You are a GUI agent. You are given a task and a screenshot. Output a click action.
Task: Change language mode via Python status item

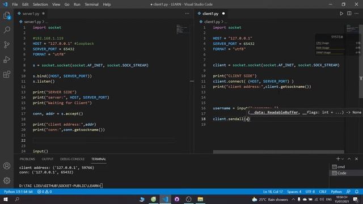(336, 192)
